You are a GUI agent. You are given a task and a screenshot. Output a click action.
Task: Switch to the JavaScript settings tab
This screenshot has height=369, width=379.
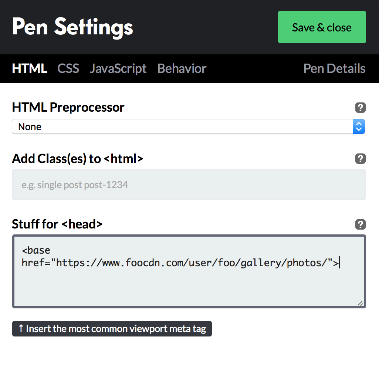[x=118, y=69]
